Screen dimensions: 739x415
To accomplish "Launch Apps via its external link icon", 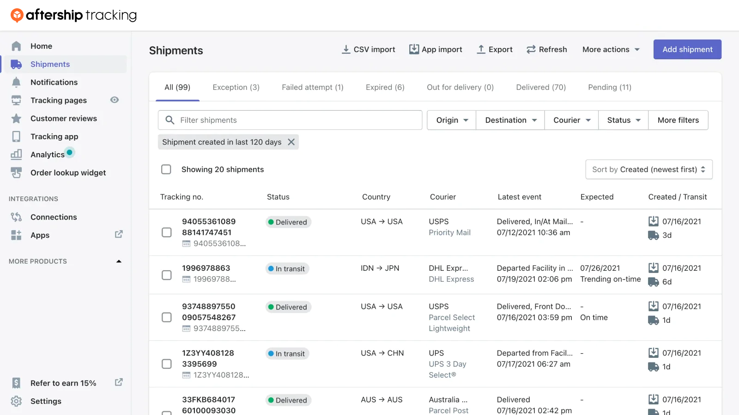I will point(119,234).
